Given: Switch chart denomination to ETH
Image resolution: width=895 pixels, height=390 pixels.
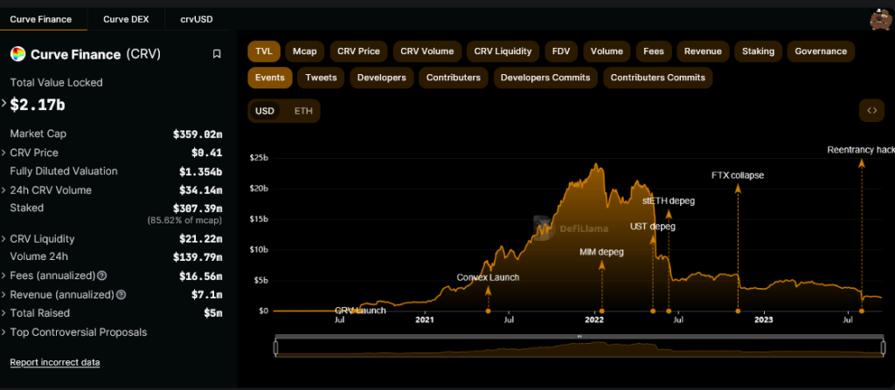Looking at the screenshot, I should [x=303, y=111].
